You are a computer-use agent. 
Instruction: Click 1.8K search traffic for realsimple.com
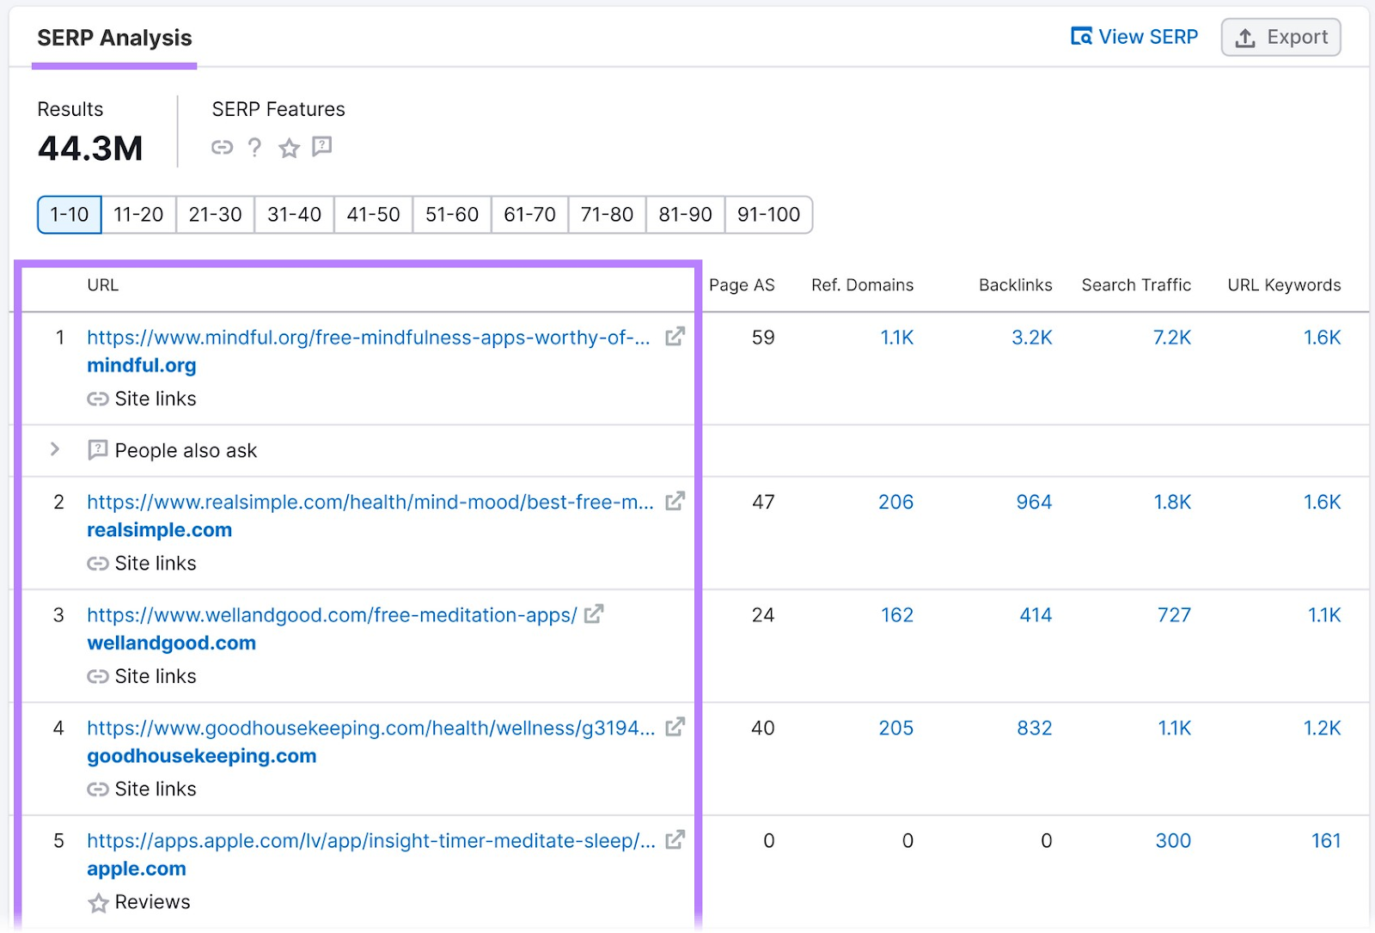tap(1172, 502)
